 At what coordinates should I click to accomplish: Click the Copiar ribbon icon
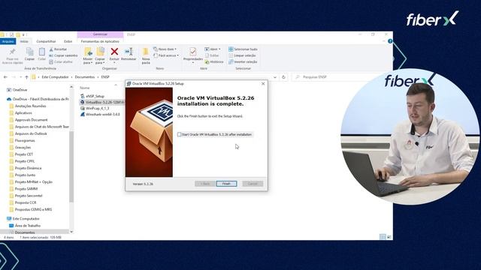(x=30, y=52)
